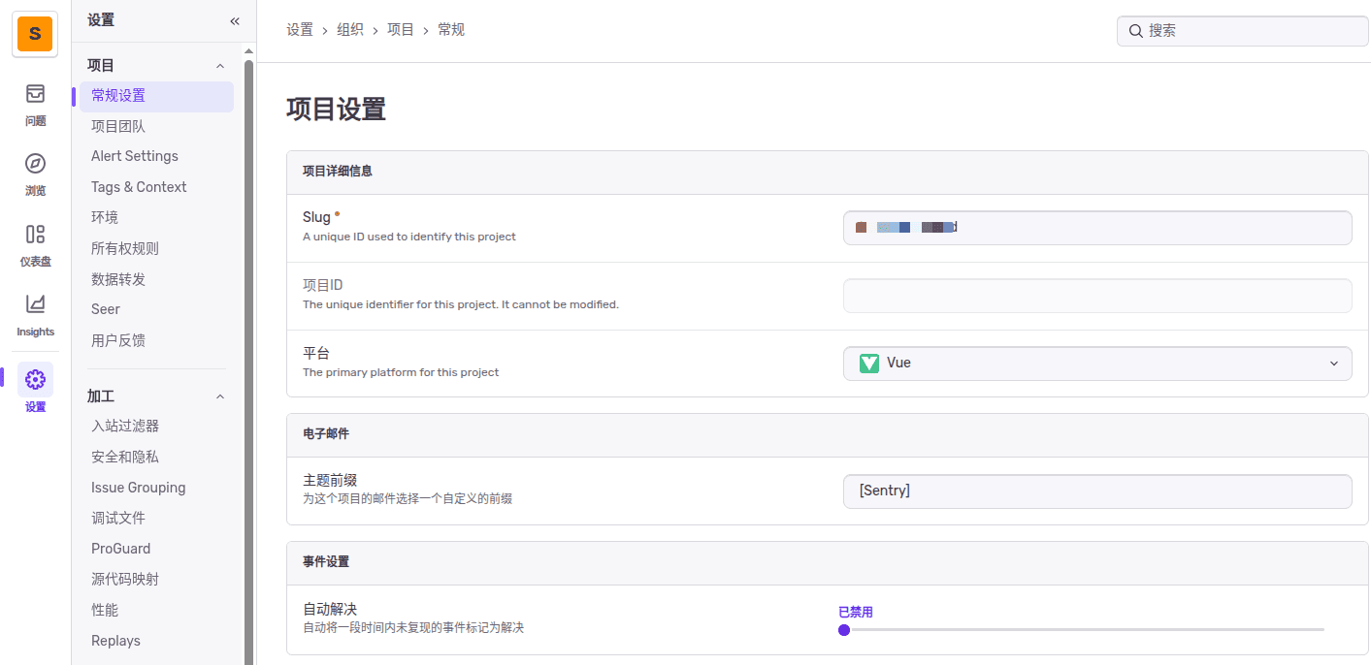Screen dimensions: 1371x665
Task: Open Alert Settings menu item
Action: tap(135, 156)
